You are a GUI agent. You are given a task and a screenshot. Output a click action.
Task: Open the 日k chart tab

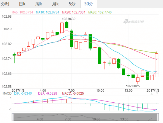[22, 4]
